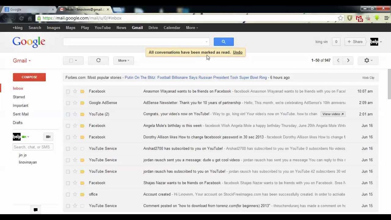Open the account dropdown beside profile picture
391x220 pixels.
point(381,42)
